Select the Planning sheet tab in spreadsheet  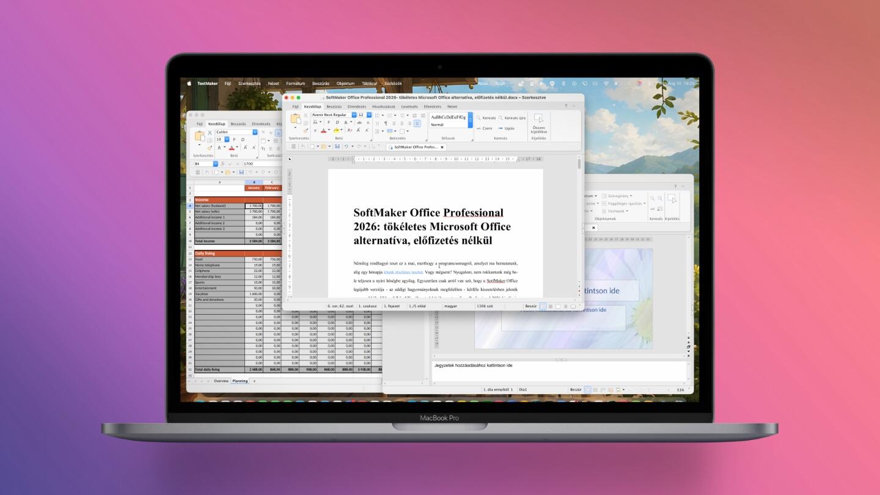pos(240,381)
